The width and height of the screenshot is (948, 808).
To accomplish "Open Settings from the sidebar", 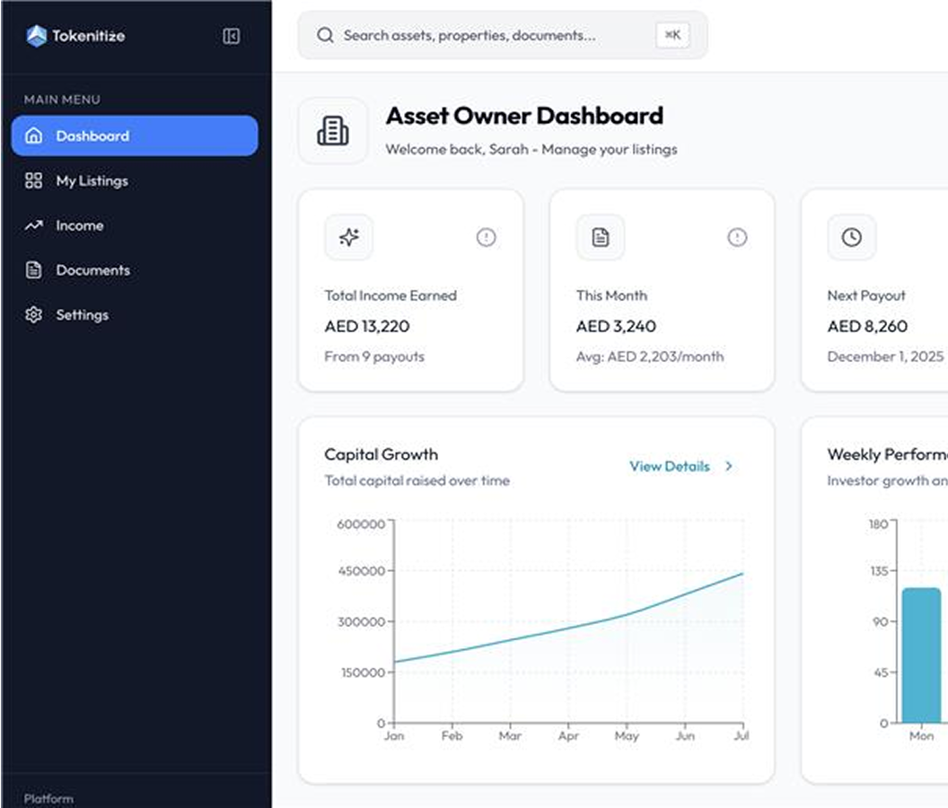I will [x=82, y=315].
